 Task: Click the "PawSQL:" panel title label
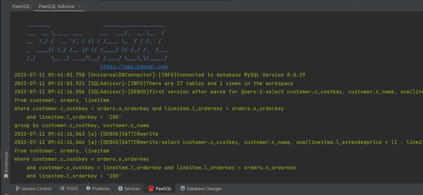pos(22,6)
